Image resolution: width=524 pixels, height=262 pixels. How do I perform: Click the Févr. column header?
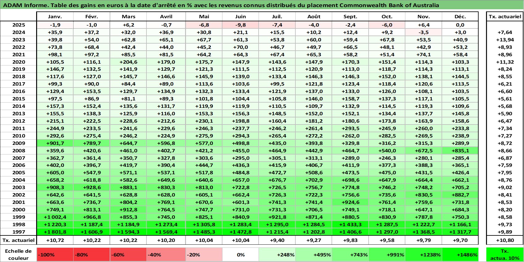click(x=92, y=17)
